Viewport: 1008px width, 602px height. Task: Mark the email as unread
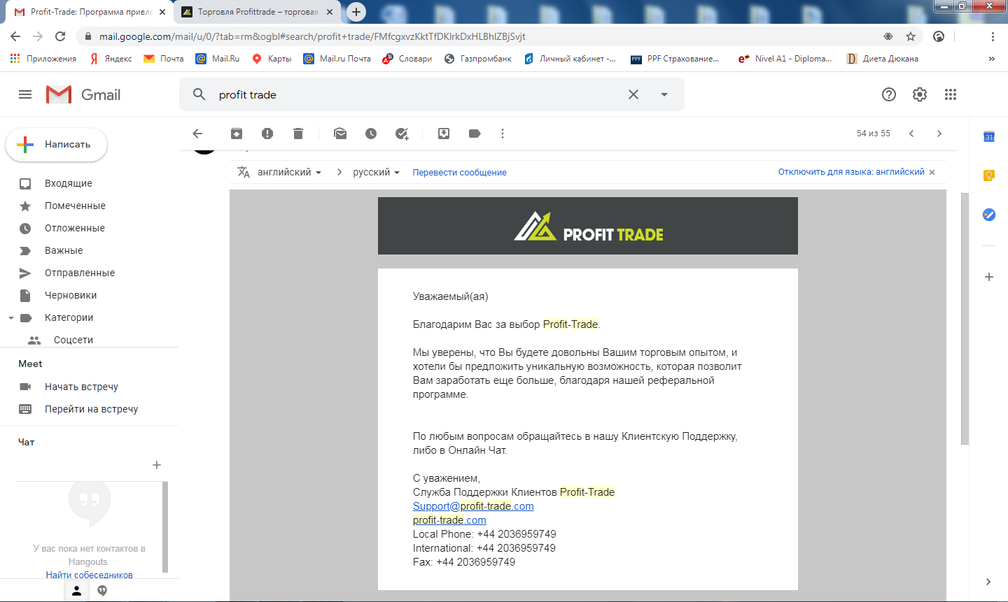[340, 134]
